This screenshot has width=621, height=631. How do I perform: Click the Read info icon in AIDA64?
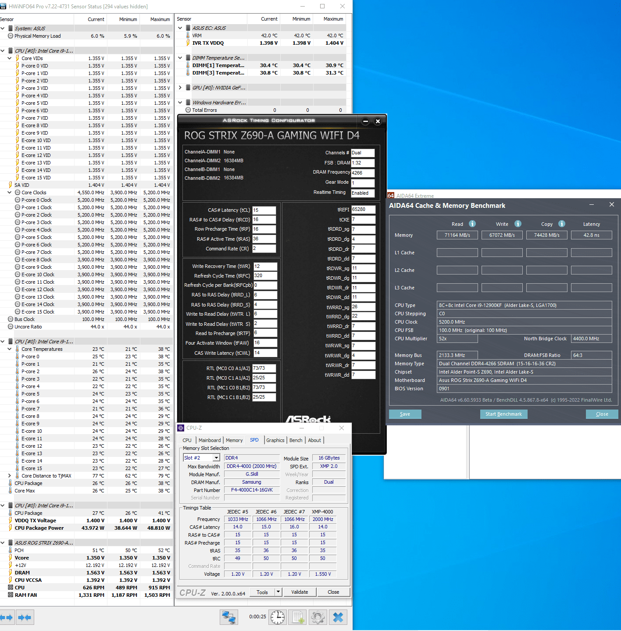pyautogui.click(x=472, y=224)
